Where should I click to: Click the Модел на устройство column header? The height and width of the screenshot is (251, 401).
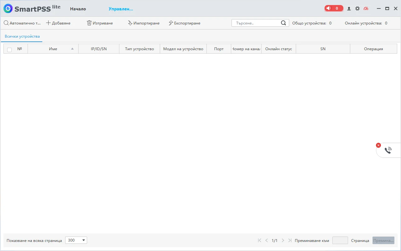[183, 49]
